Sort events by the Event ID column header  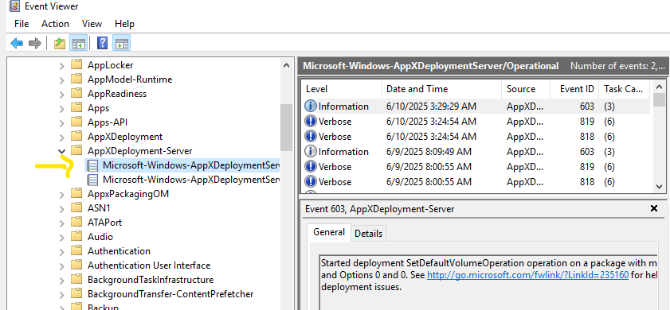pyautogui.click(x=574, y=89)
